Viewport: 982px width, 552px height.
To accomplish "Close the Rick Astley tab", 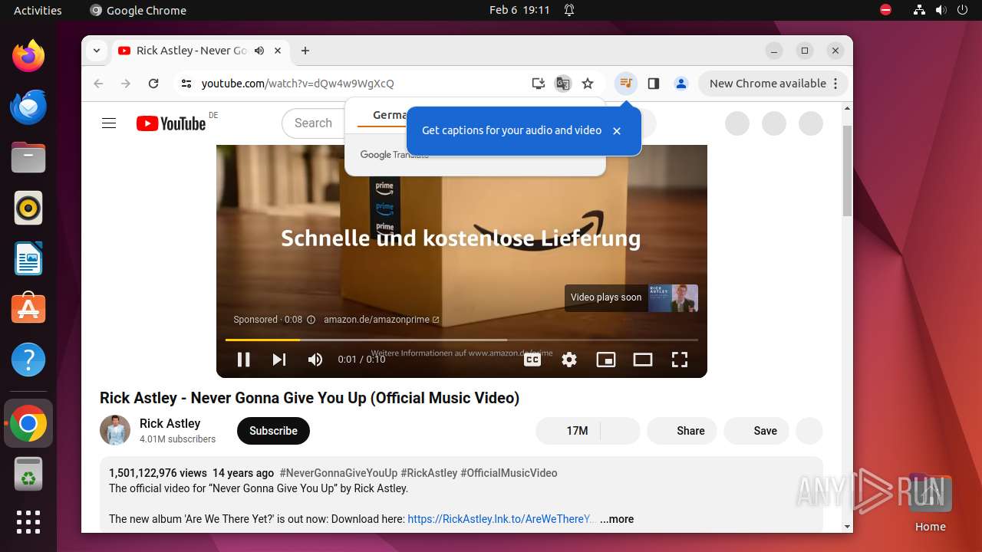I will tap(278, 51).
